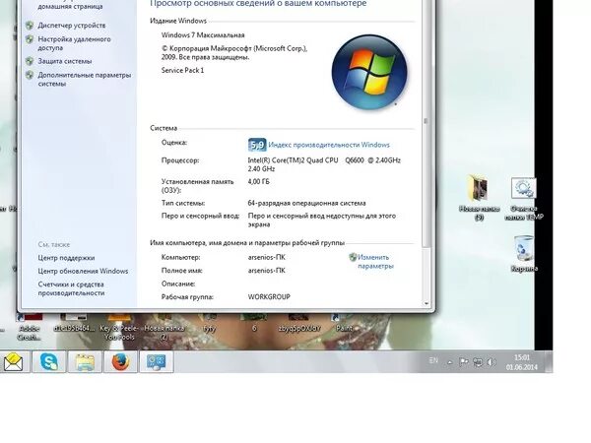Viewport: 591px width, 443px height.
Task: Open Skype from the taskbar
Action: pos(49,362)
